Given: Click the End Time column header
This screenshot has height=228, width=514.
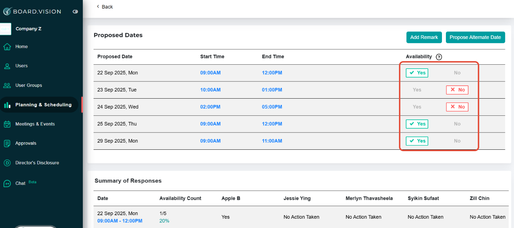Looking at the screenshot, I should coord(273,56).
